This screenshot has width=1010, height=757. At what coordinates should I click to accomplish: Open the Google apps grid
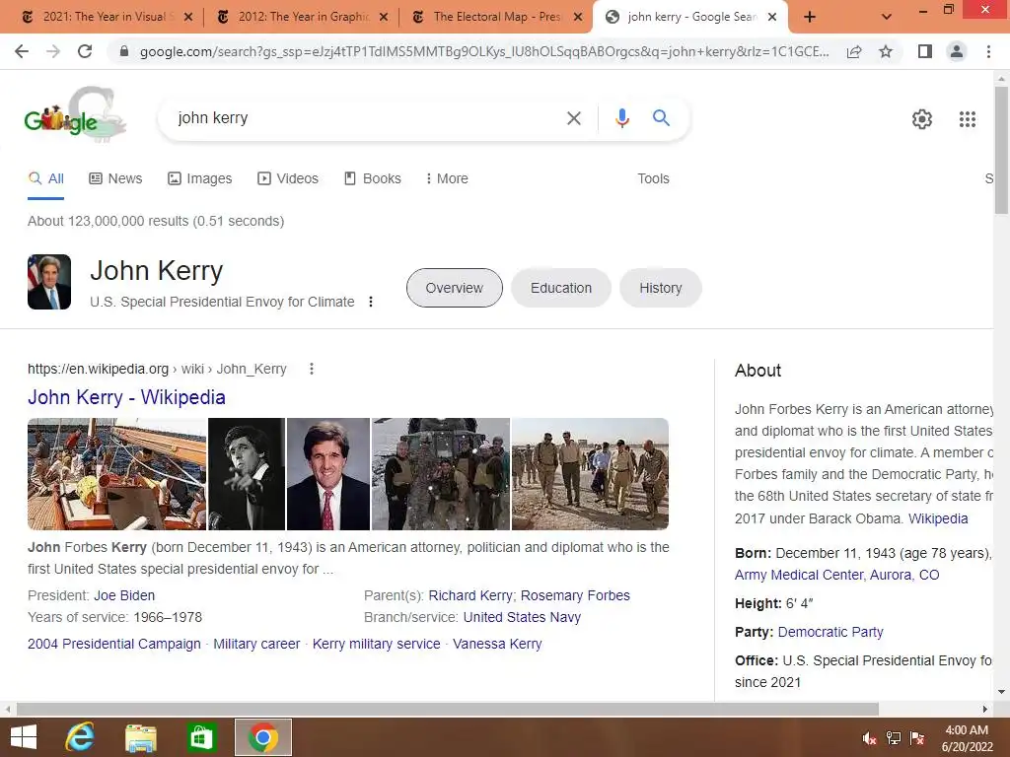pos(968,119)
